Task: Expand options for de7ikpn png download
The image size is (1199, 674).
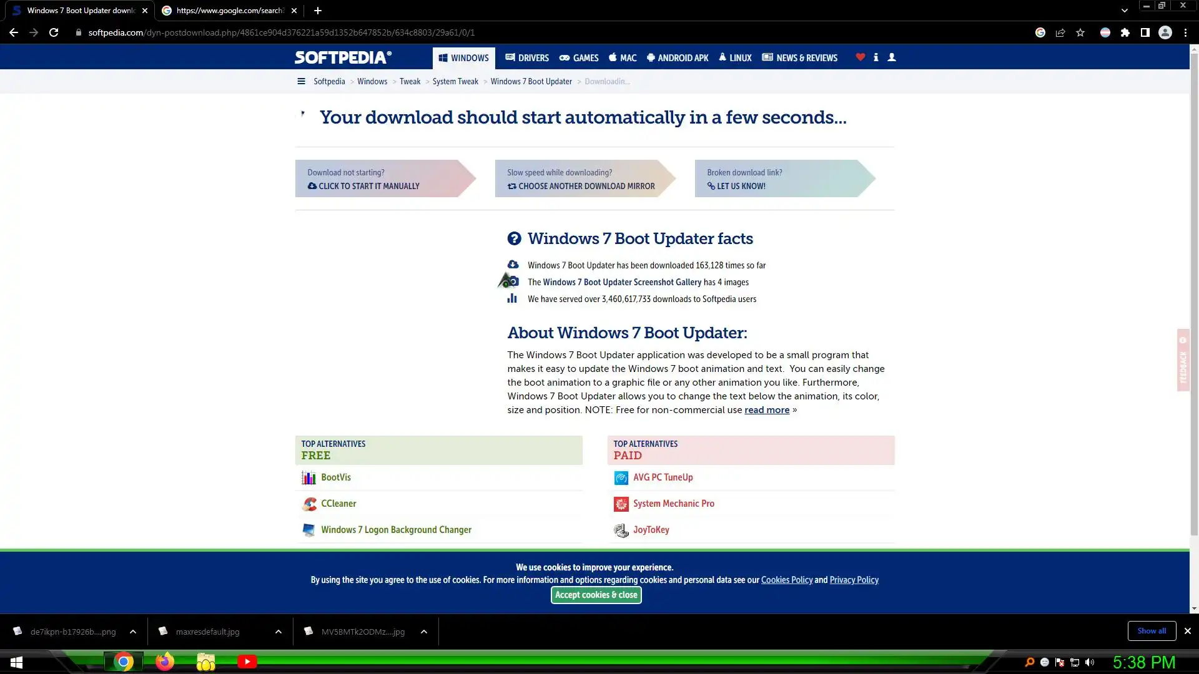Action: [x=133, y=632]
